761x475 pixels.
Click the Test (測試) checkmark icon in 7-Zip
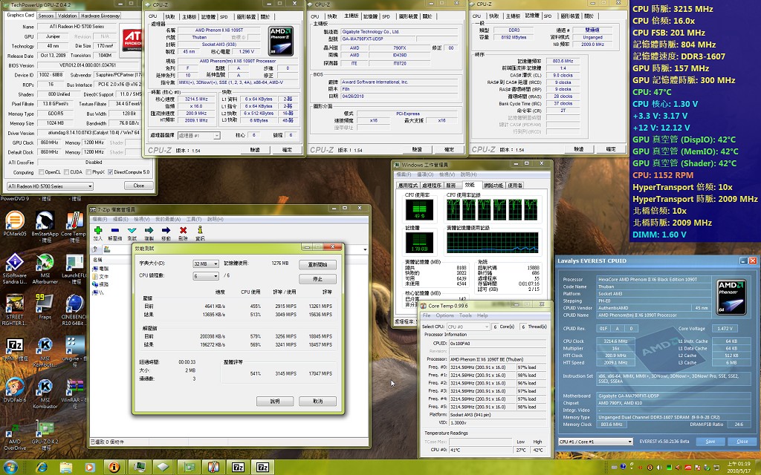[x=132, y=230]
